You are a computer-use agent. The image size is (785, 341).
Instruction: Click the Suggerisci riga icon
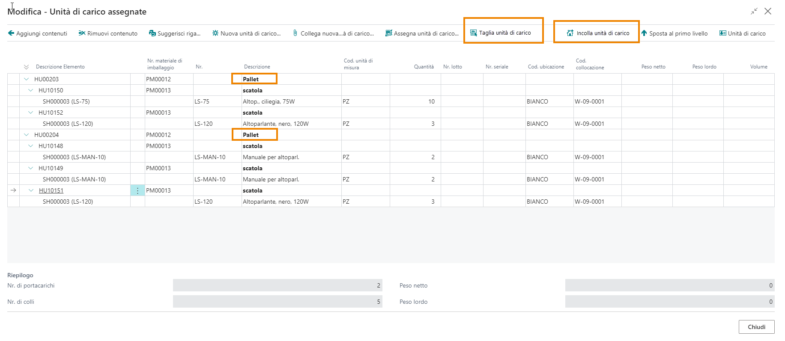152,33
